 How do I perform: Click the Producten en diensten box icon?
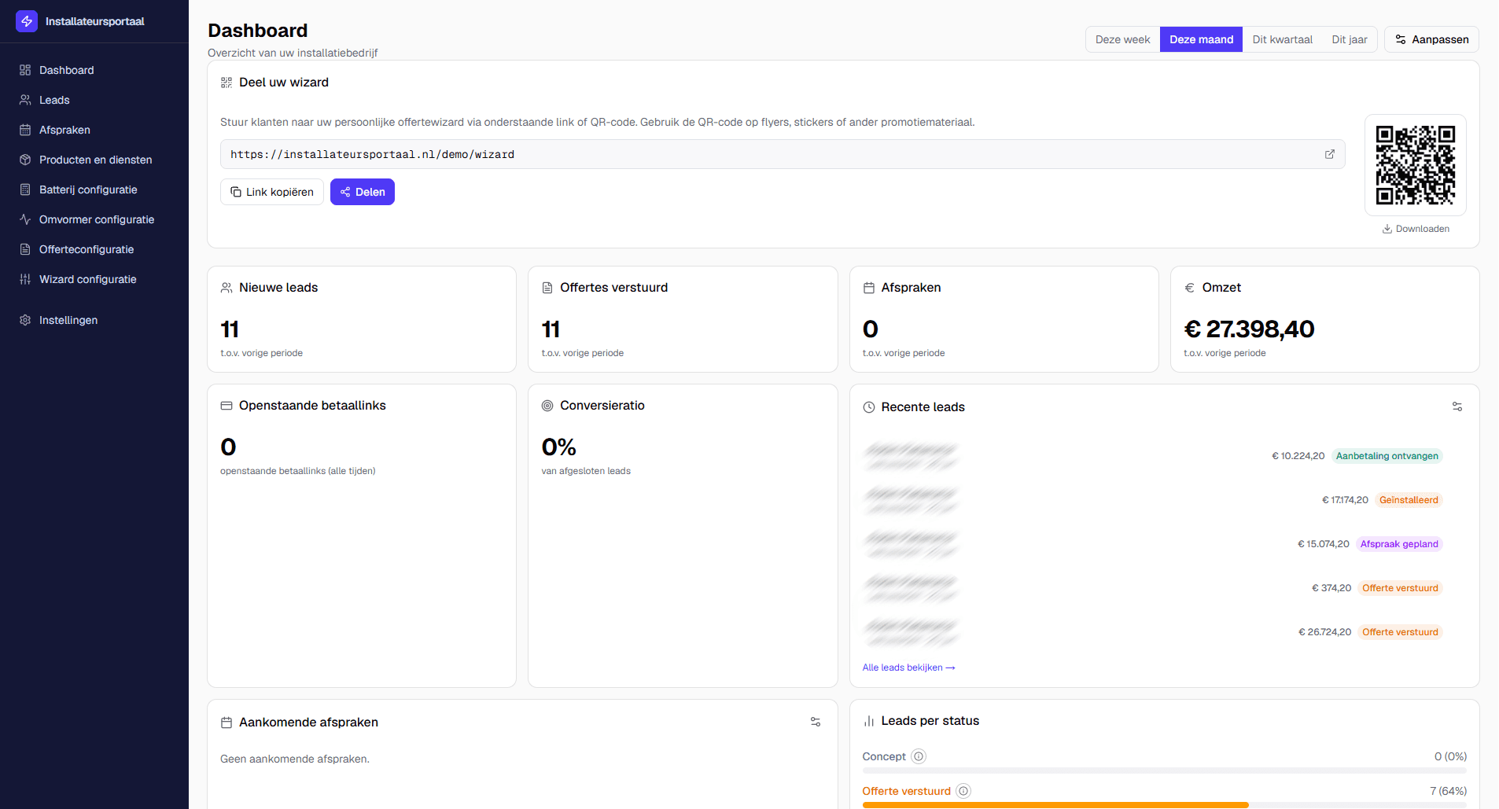[x=25, y=160]
